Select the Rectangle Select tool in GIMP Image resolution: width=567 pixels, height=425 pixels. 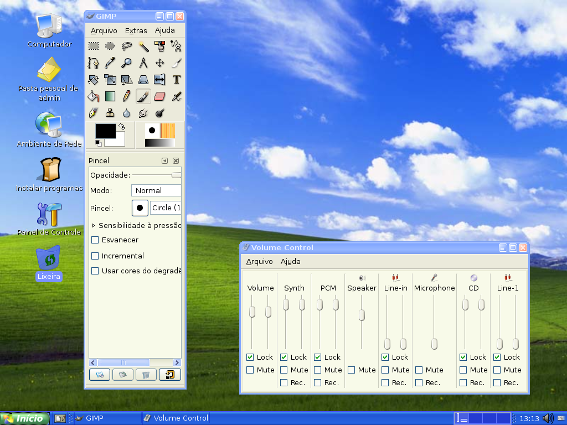94,46
